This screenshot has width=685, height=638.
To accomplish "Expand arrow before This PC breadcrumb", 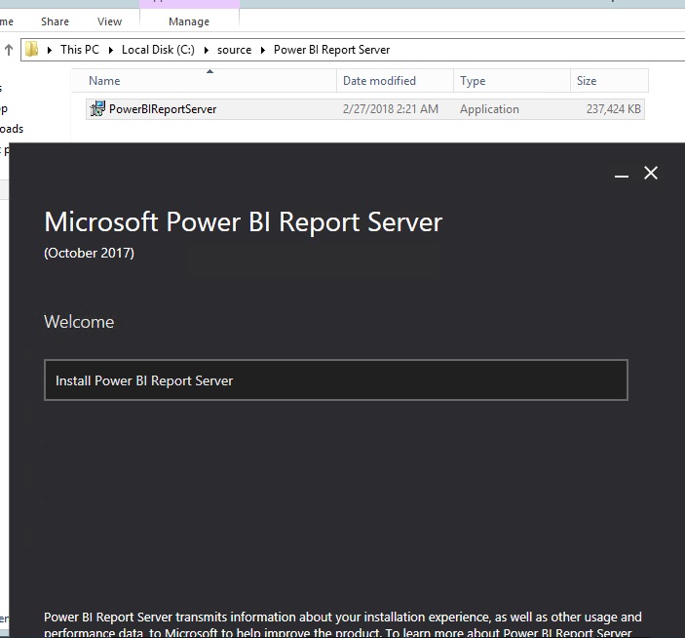I will pyautogui.click(x=50, y=50).
